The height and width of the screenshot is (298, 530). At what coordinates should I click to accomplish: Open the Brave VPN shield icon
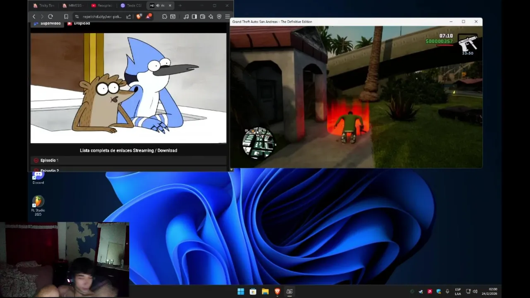point(219,17)
